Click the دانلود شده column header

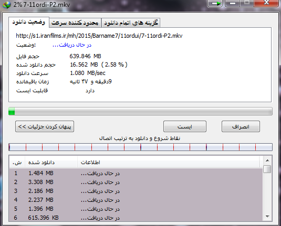[x=51, y=163]
